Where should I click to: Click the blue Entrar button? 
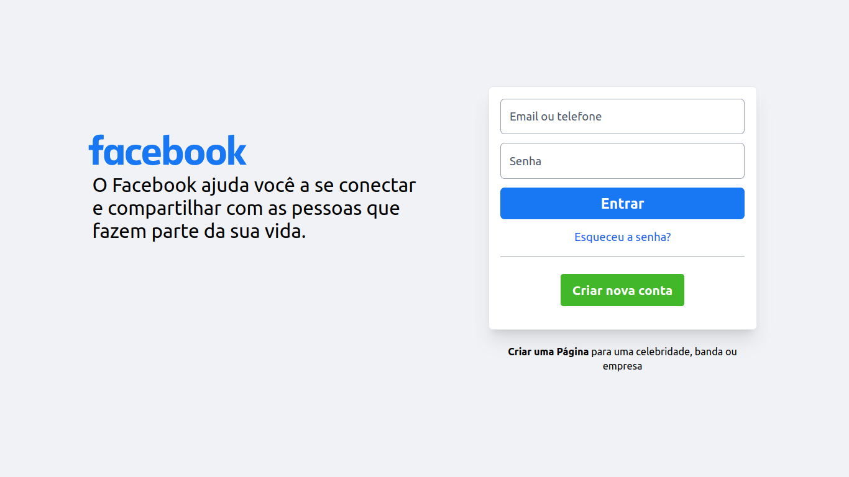(622, 203)
